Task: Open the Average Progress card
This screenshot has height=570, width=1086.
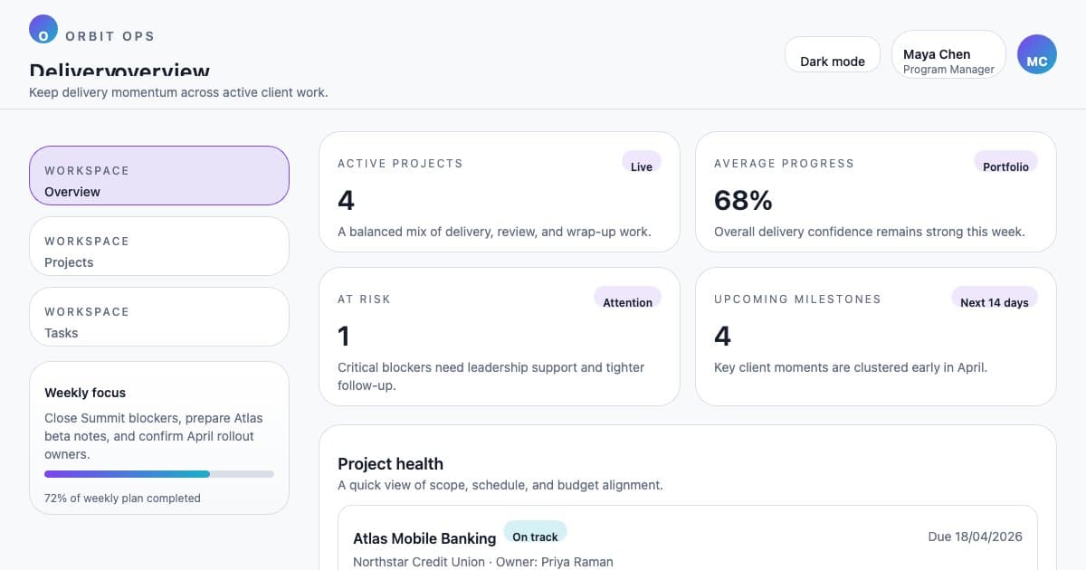Action: [x=876, y=192]
